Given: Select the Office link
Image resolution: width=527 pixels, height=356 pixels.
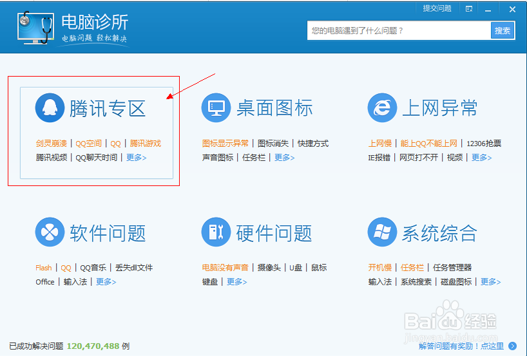Looking at the screenshot, I should click(x=45, y=282).
